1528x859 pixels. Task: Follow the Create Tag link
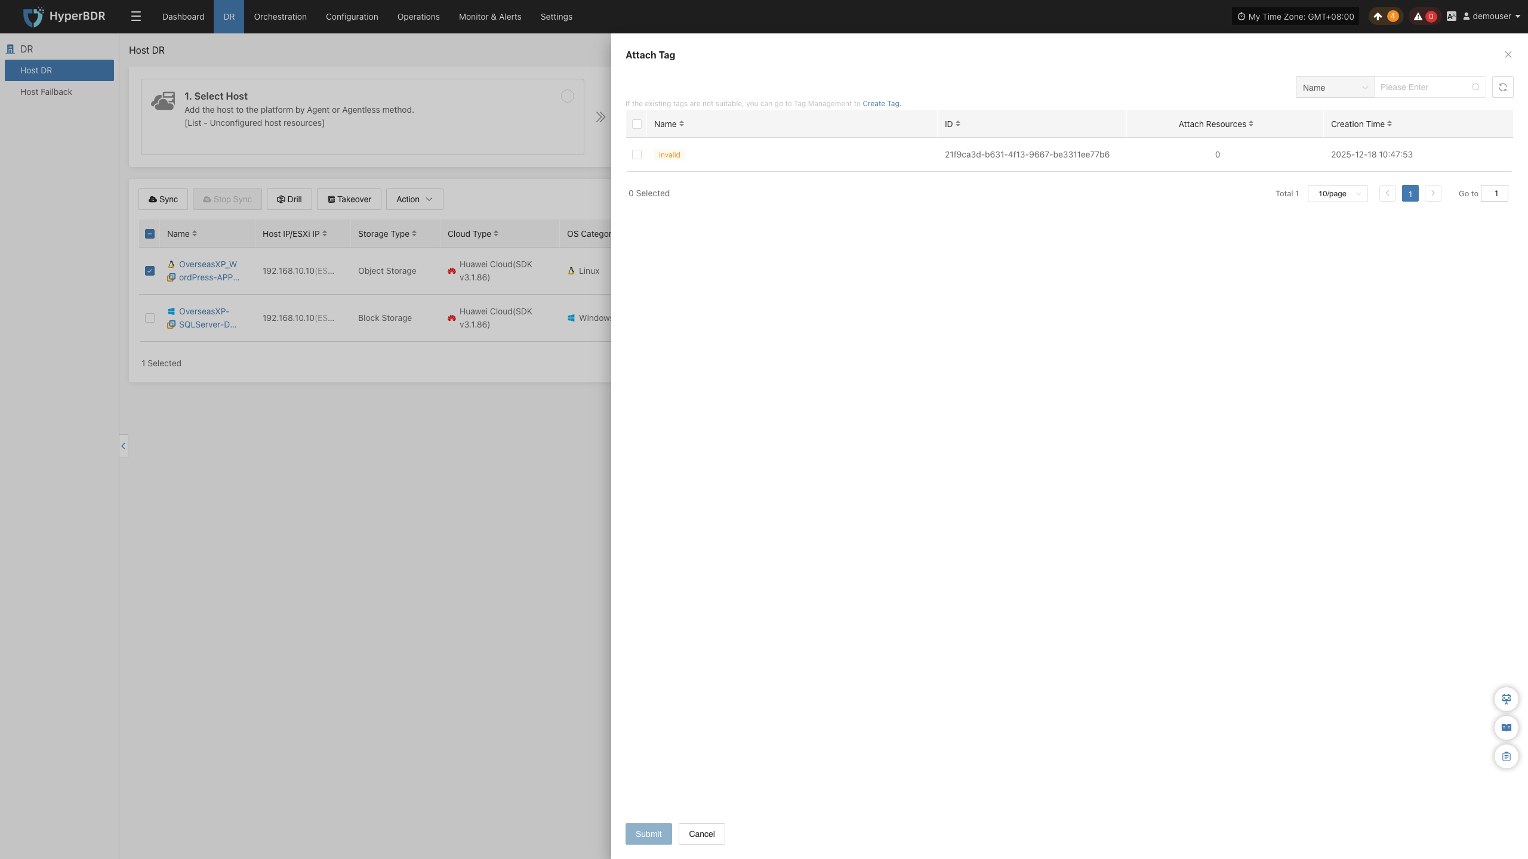pyautogui.click(x=881, y=104)
